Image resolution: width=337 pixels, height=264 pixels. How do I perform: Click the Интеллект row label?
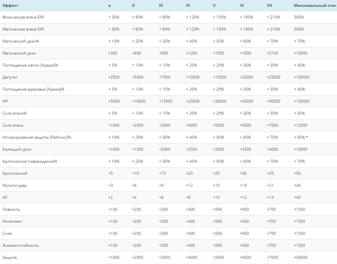point(12,221)
